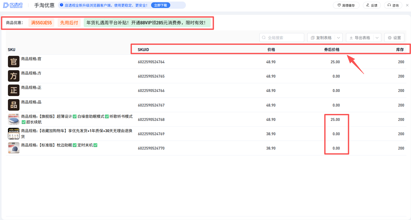Open the 旗舰版 product thumbnail
Viewport: 411px width, 220px height.
[14, 119]
